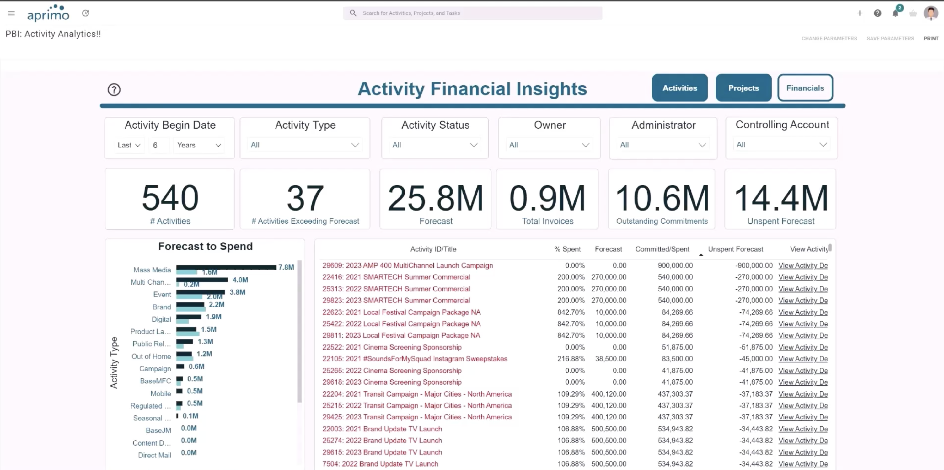Expand the Owner filter dropdown

click(549, 144)
